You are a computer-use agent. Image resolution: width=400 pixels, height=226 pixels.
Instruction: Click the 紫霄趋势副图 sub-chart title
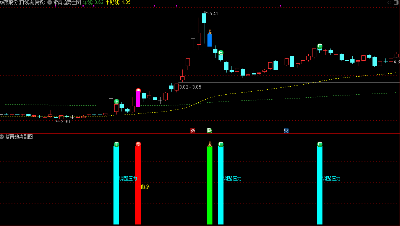[x=19, y=137]
